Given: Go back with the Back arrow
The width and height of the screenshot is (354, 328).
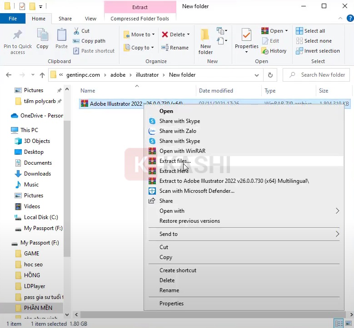Looking at the screenshot, I should [9, 75].
